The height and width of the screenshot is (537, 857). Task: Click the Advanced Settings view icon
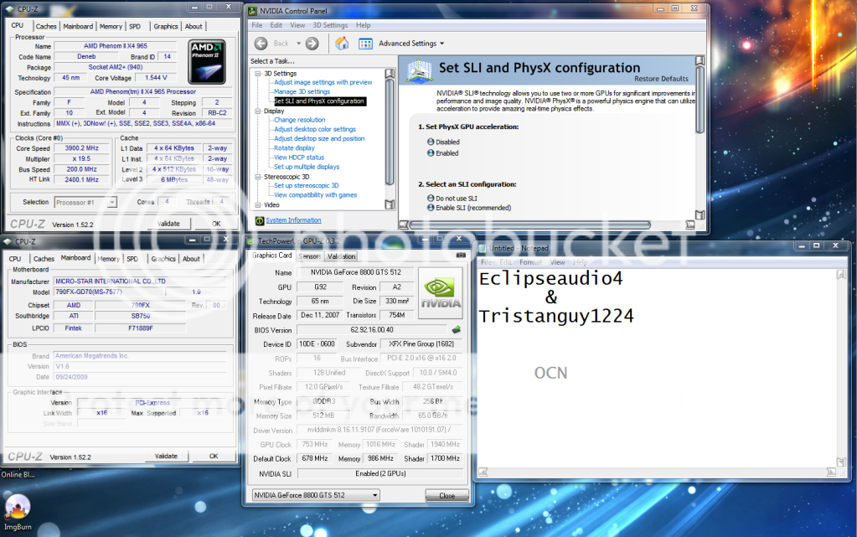(367, 44)
